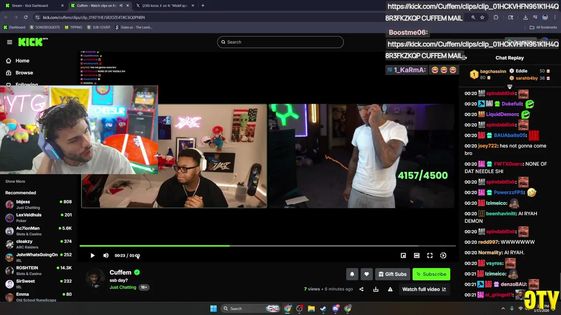Image resolution: width=561 pixels, height=315 pixels.
Task: Report the clip with the warning icon
Action: tap(390, 289)
